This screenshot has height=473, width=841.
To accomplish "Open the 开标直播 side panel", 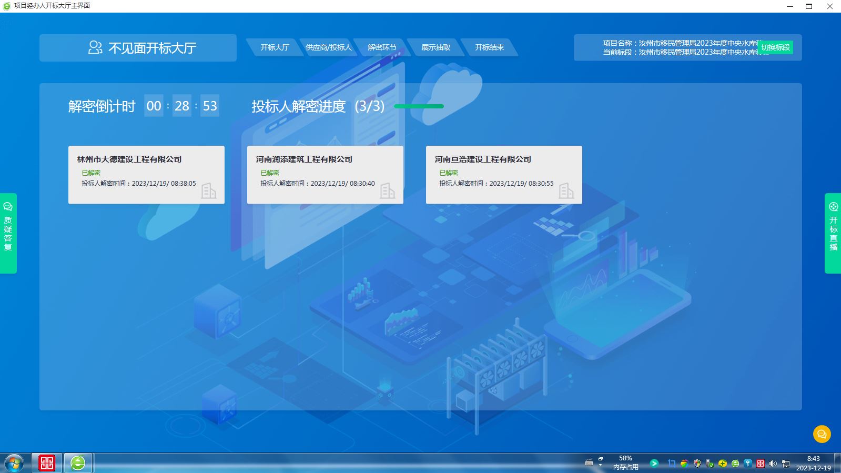I will click(833, 233).
